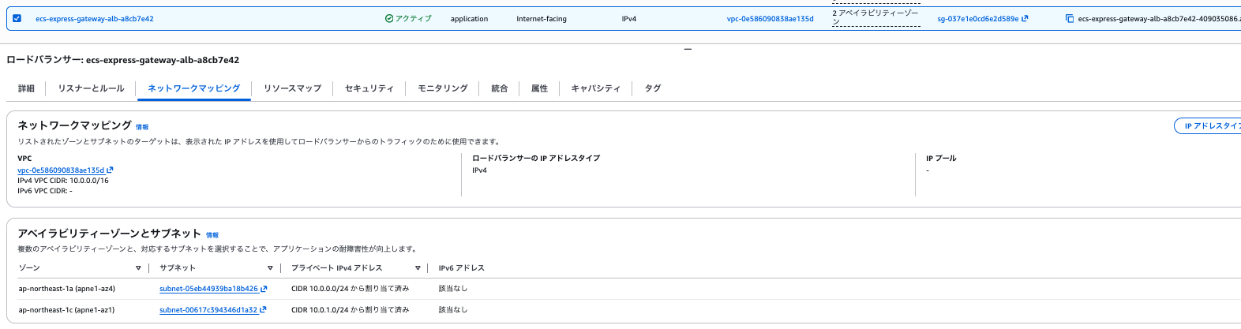Click the CIDR 10.0.1.0/24 から割り当て済み cell
Viewport: 1241px width, 329px height.
[x=351, y=310]
